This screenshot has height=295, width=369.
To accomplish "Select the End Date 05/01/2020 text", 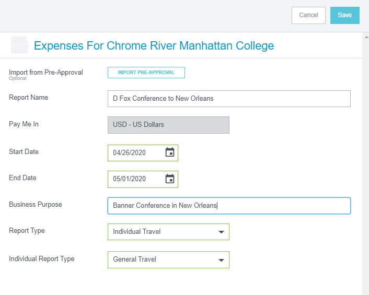I will [129, 179].
